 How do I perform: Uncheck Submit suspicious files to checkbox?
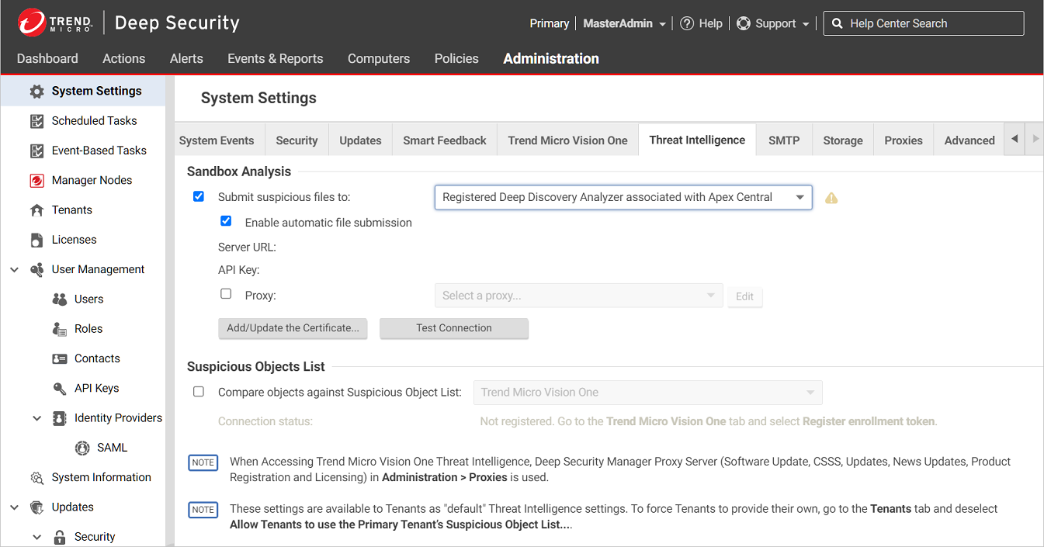coord(199,196)
